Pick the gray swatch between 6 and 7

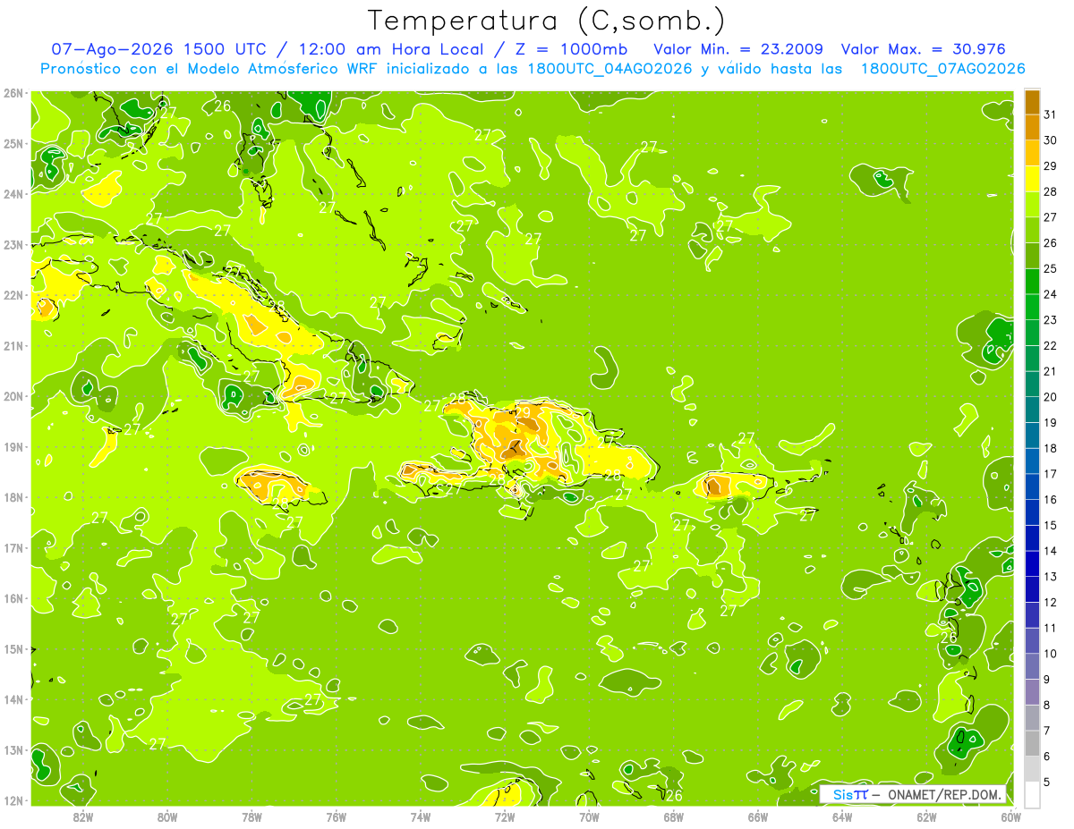tap(1032, 743)
